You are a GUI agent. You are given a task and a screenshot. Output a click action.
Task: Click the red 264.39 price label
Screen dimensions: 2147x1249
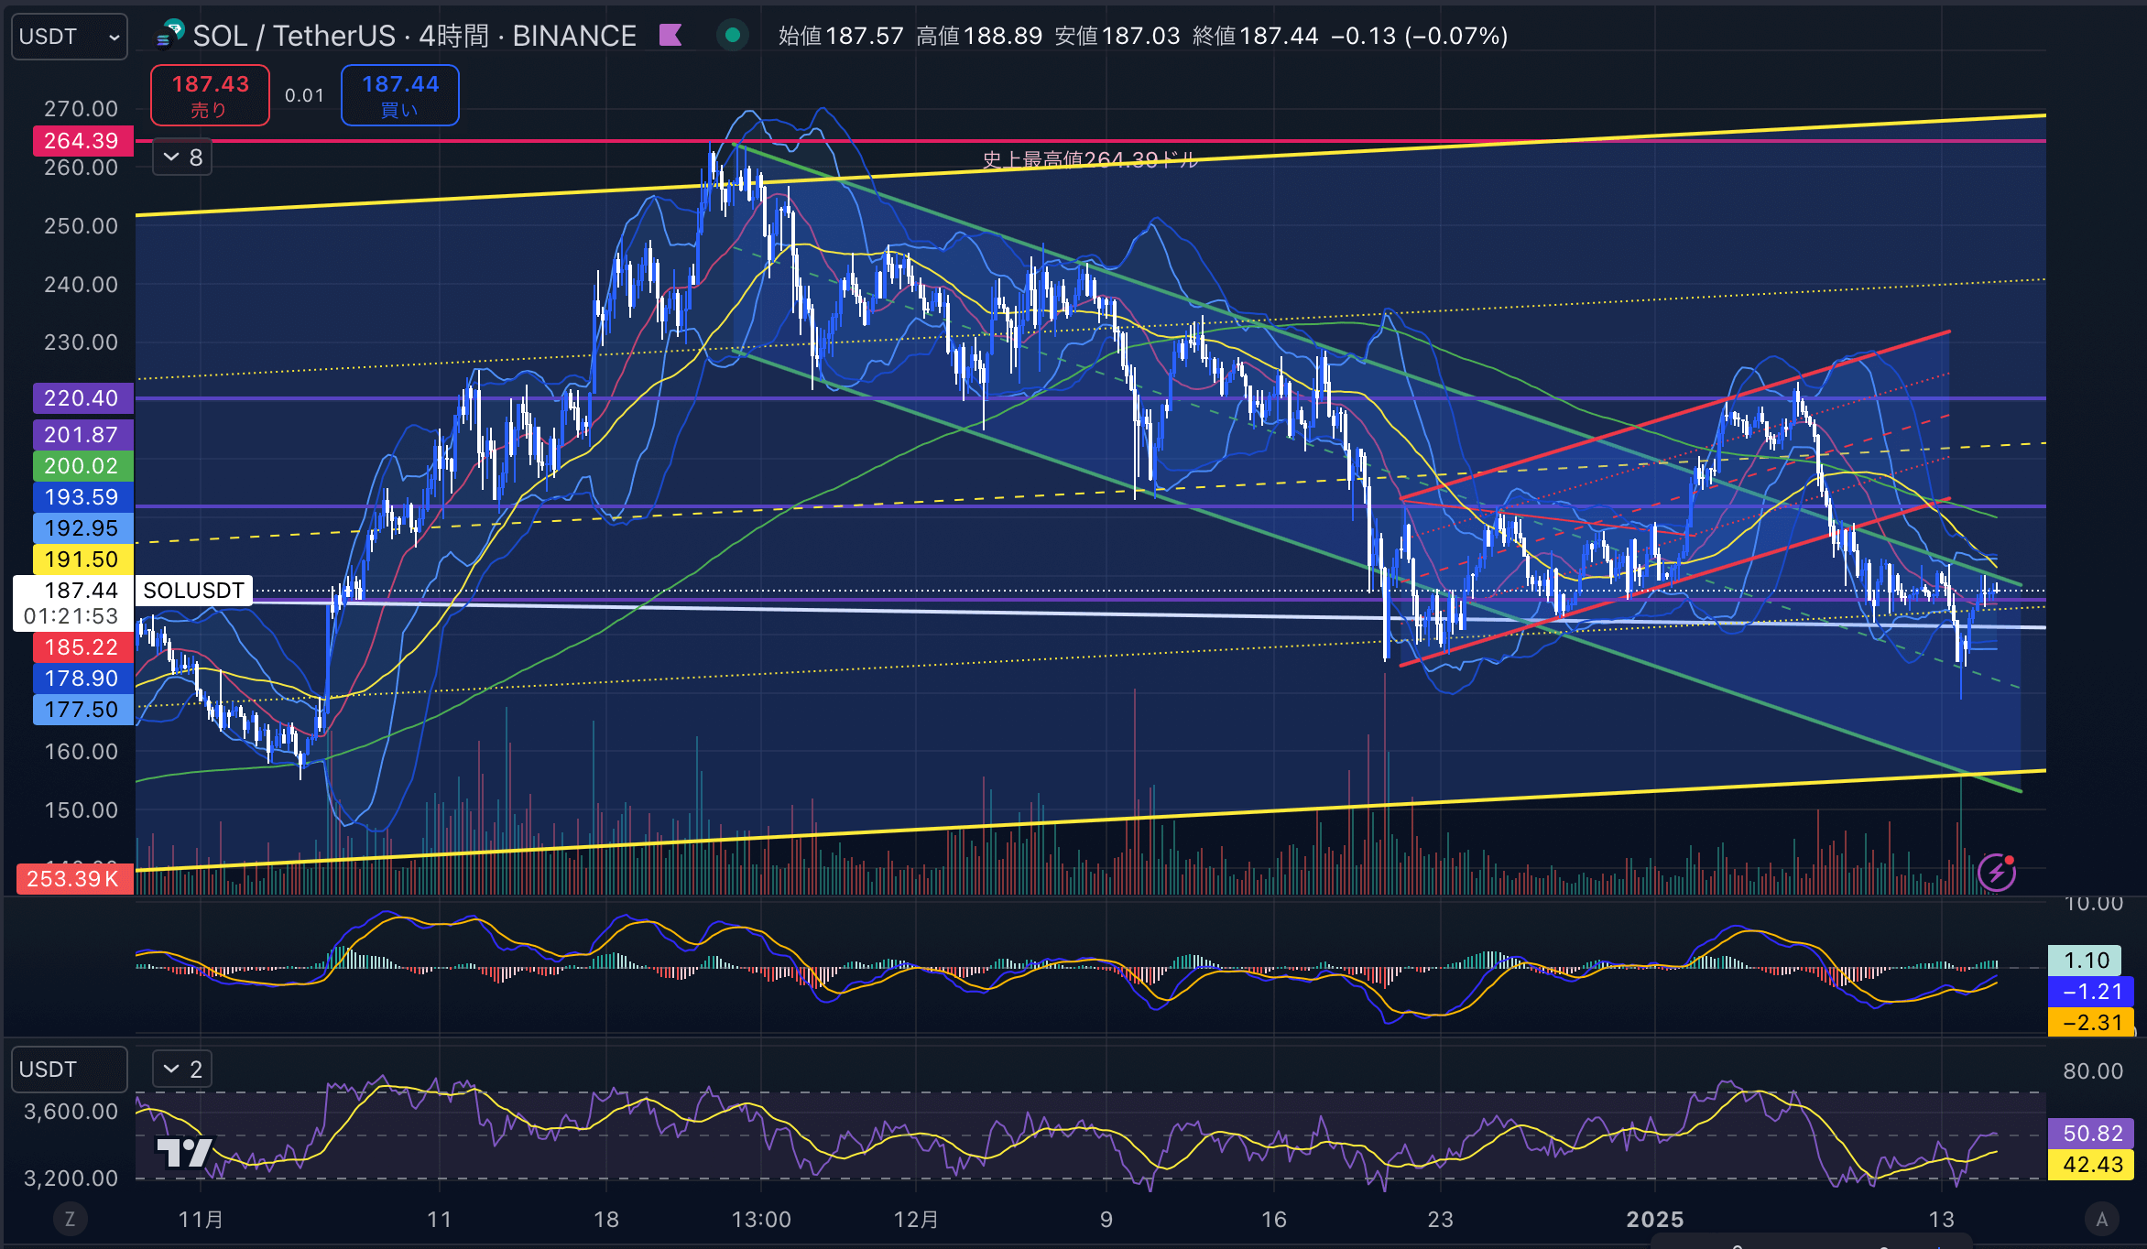[x=82, y=141]
